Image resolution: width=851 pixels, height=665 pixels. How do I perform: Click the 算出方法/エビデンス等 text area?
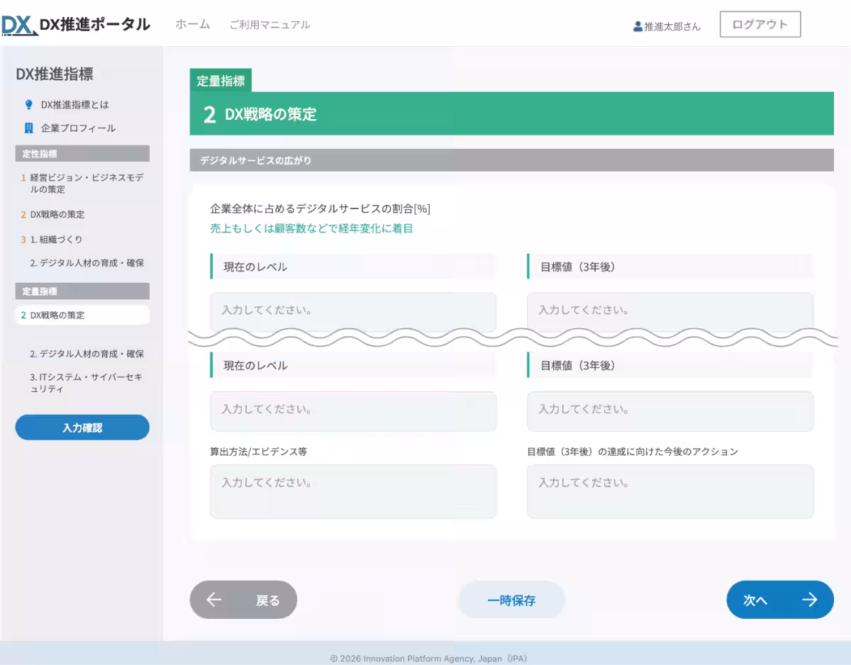pos(353,491)
